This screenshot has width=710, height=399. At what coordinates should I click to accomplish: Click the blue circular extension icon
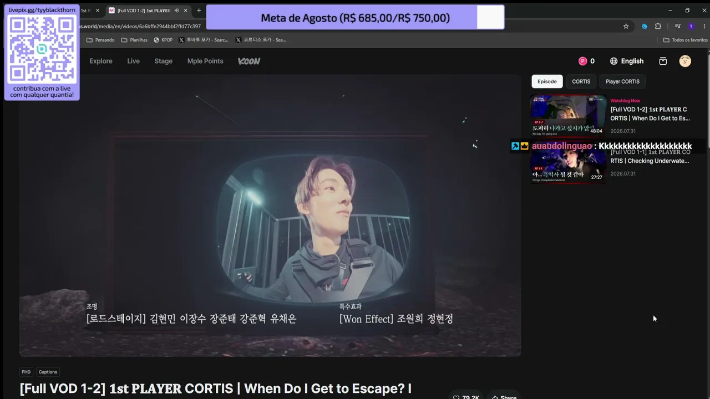(645, 26)
